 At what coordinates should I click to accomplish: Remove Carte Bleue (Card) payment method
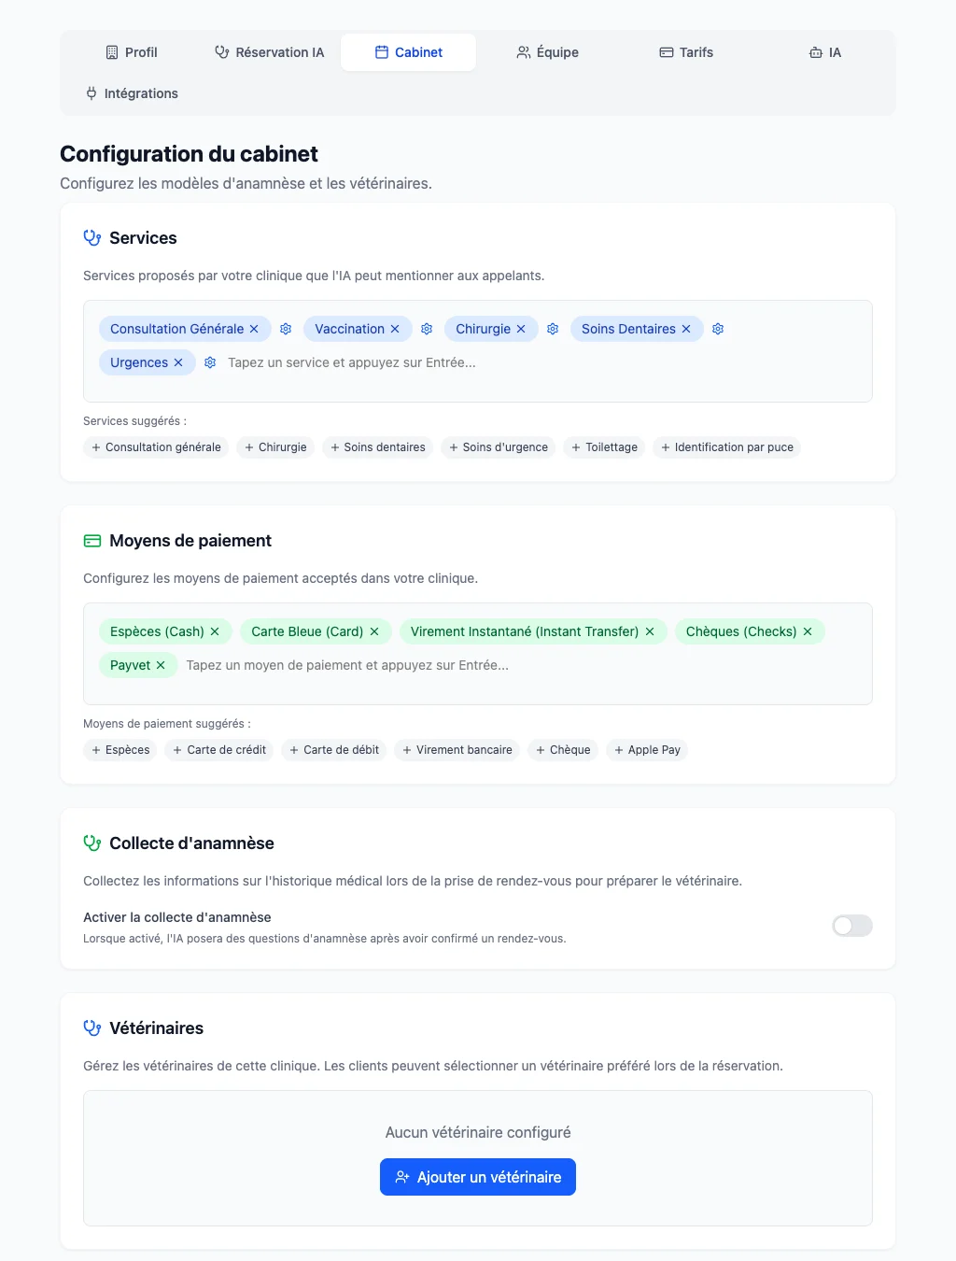tap(374, 631)
